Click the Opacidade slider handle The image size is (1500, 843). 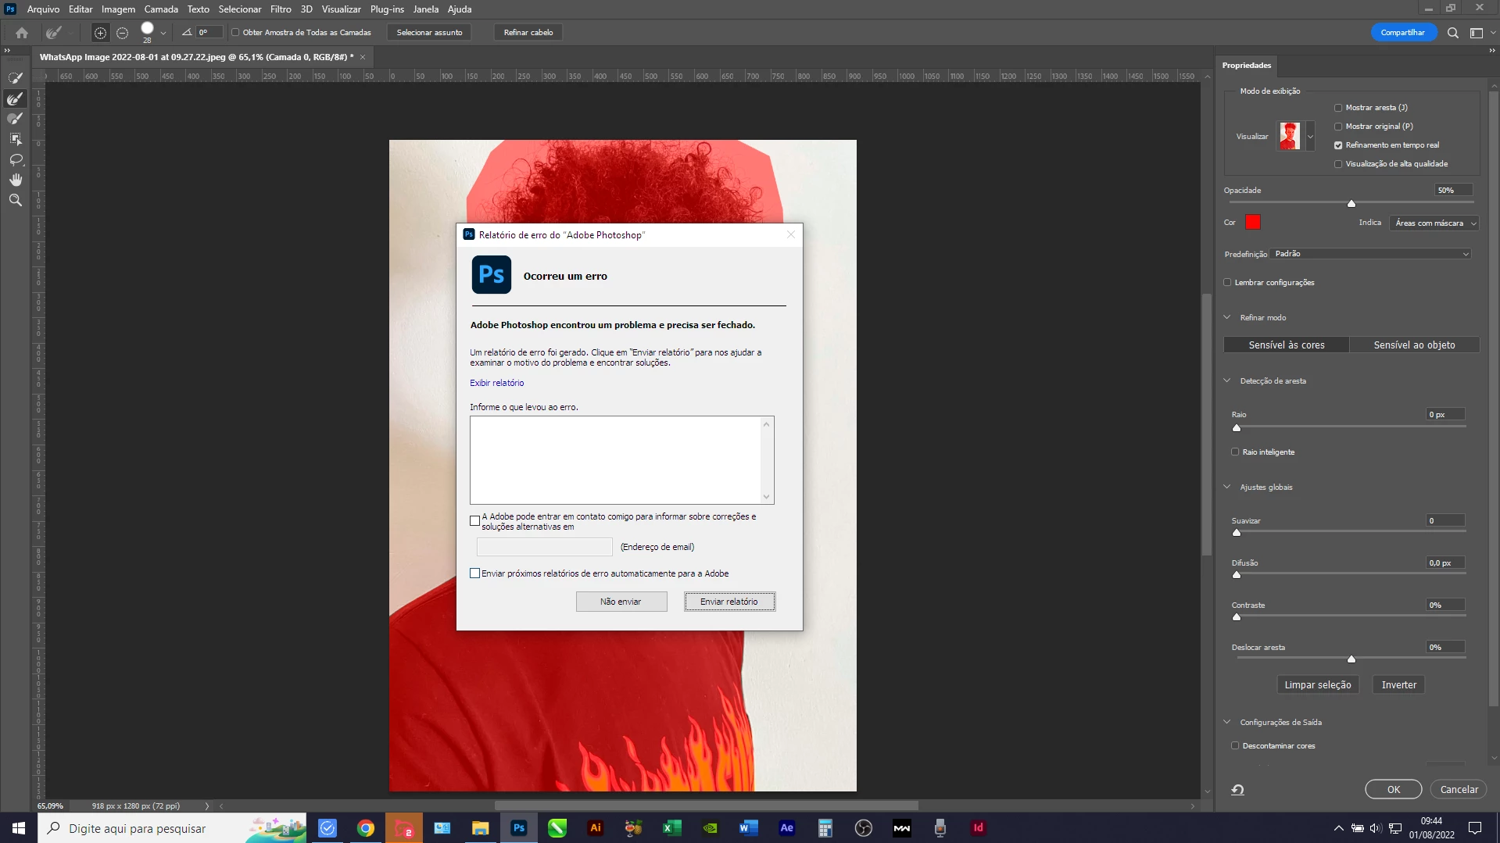[x=1351, y=203]
